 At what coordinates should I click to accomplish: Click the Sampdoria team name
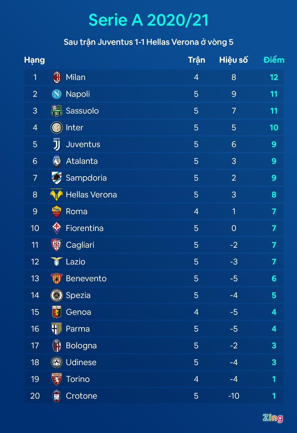tap(86, 178)
